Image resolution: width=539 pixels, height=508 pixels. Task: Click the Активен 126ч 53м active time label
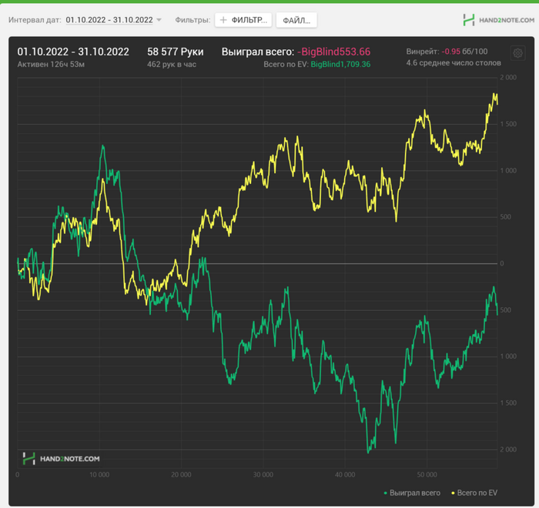(51, 65)
